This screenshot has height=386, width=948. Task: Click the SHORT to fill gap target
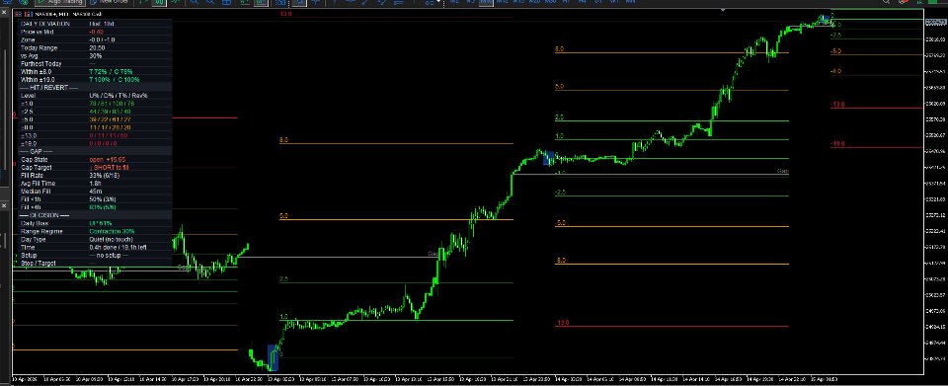click(109, 167)
